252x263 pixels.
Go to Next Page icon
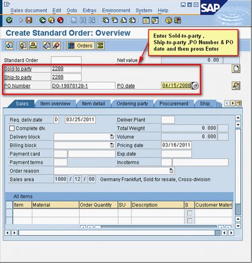(x=123, y=20)
